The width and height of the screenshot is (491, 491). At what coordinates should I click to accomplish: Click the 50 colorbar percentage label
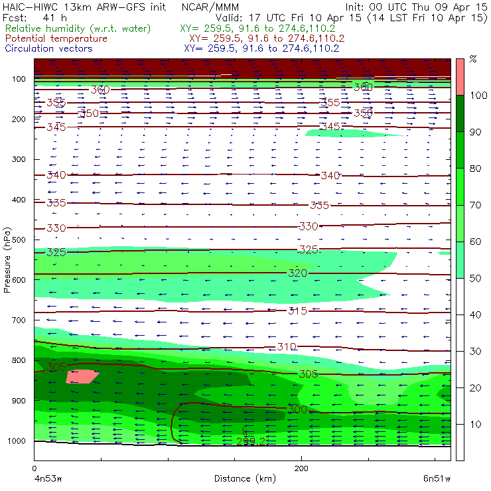pyautogui.click(x=475, y=279)
